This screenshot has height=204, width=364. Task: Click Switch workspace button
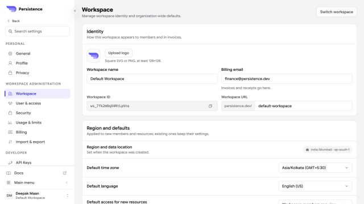337,12
